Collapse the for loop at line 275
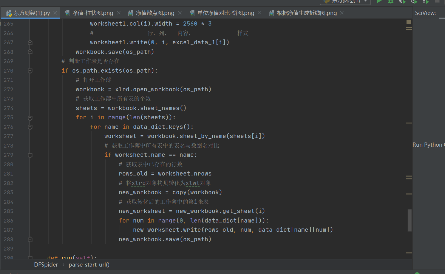445x274 pixels. point(30,118)
